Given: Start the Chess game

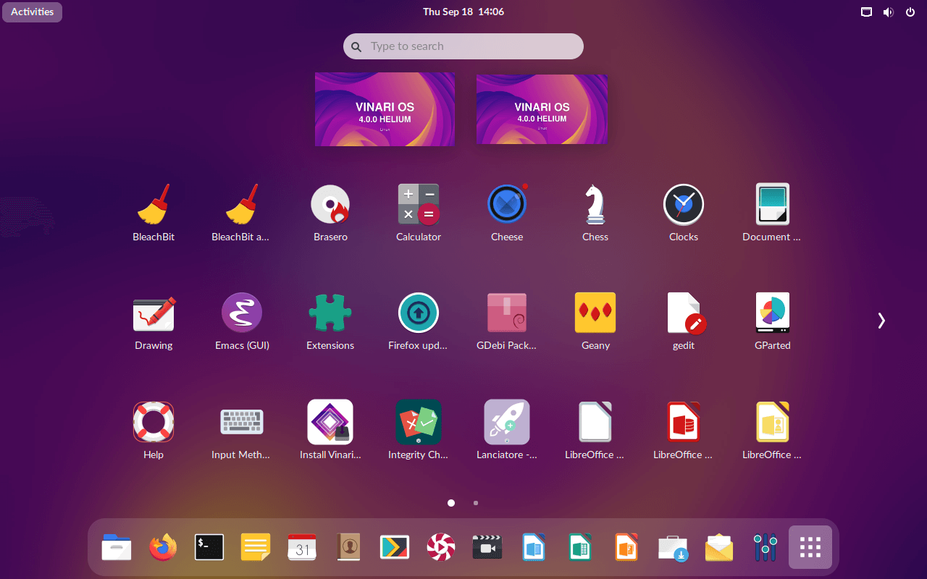Looking at the screenshot, I should coord(595,205).
